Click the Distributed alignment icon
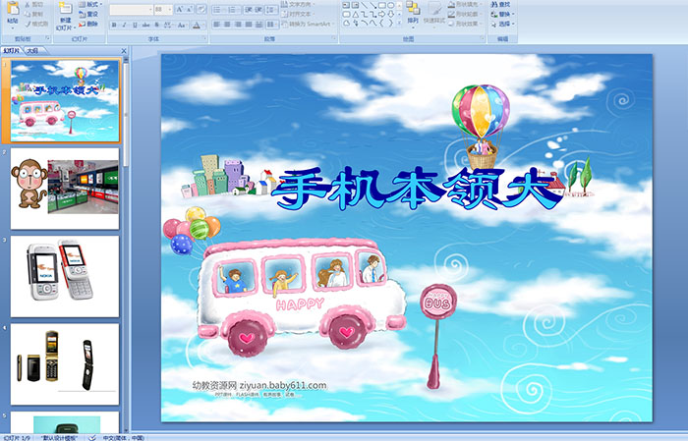The height and width of the screenshot is (441, 688). (258, 25)
